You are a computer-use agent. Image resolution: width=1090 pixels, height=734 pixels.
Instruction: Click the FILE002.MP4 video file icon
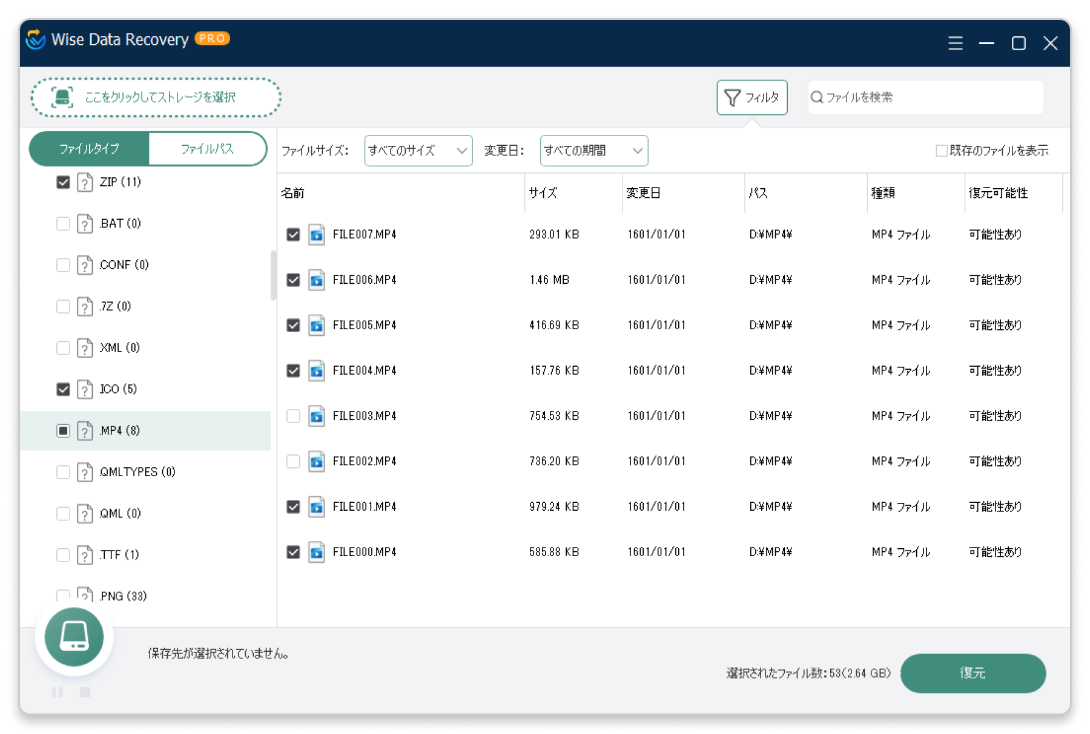(x=316, y=461)
